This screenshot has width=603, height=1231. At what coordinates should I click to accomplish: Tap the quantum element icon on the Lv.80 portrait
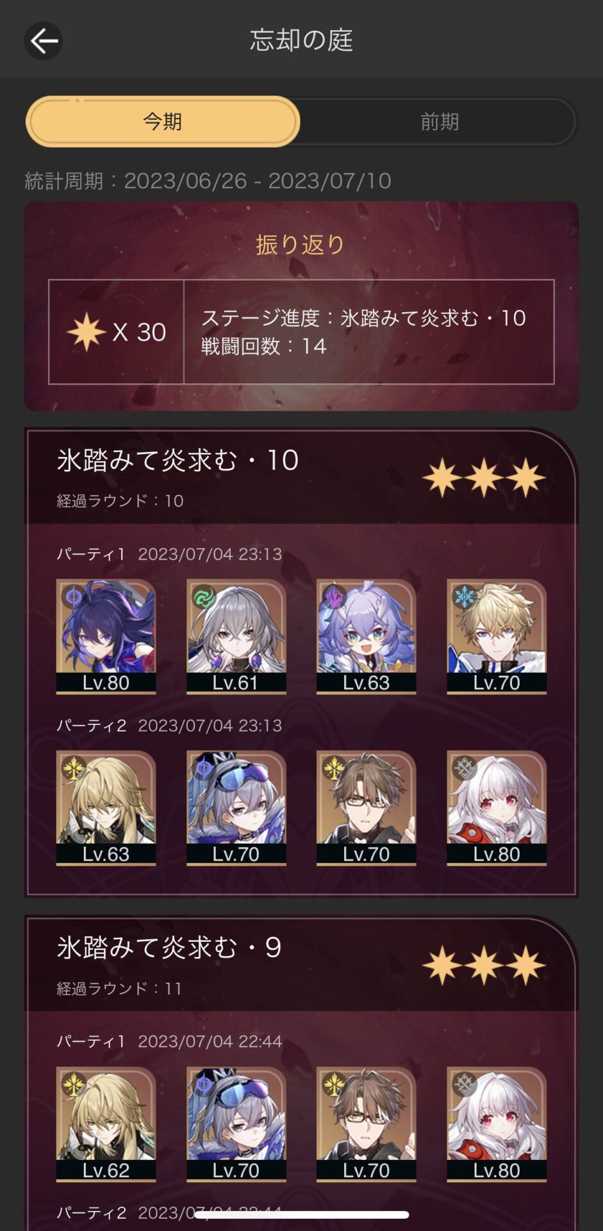click(x=74, y=597)
